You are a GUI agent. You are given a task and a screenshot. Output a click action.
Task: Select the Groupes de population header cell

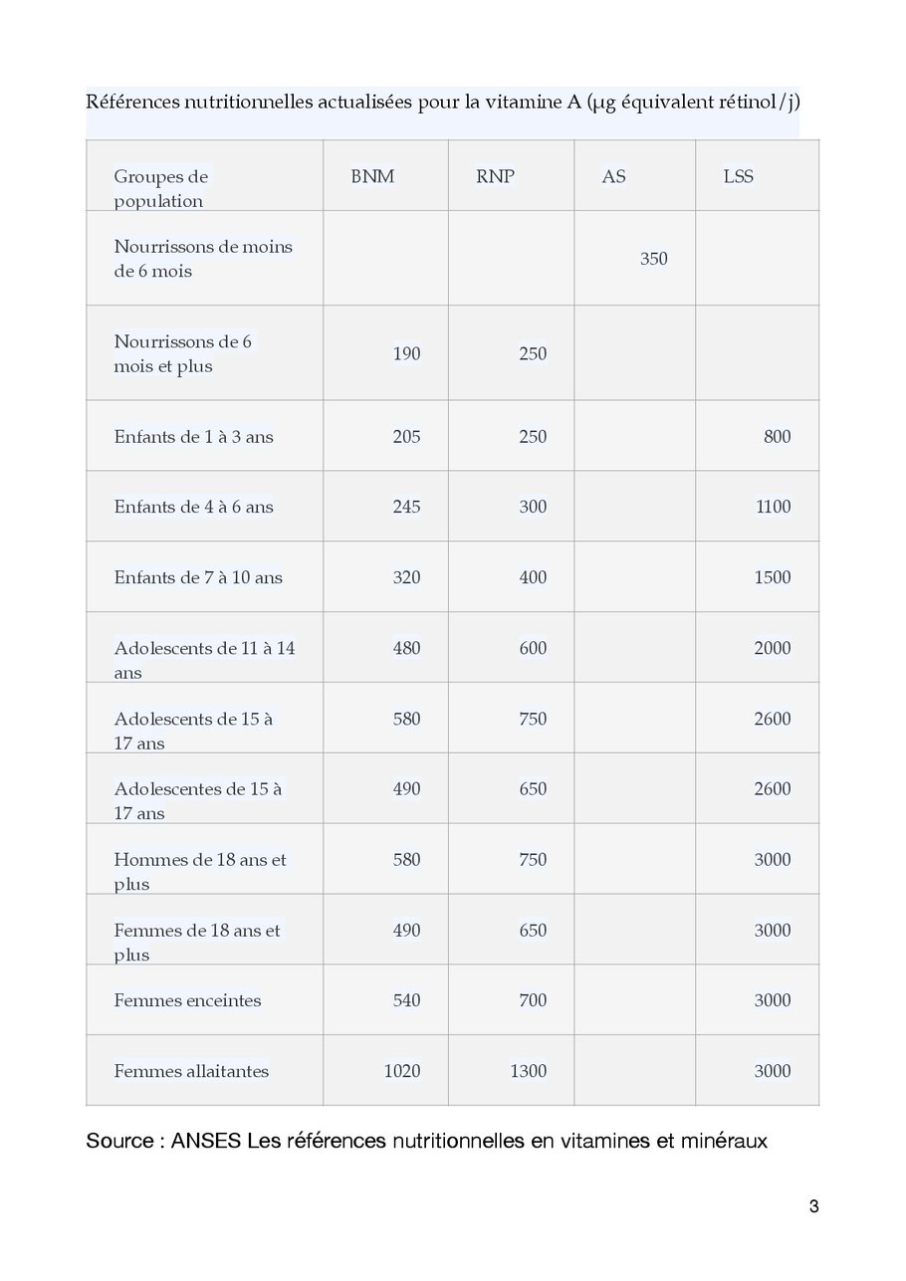(161, 188)
